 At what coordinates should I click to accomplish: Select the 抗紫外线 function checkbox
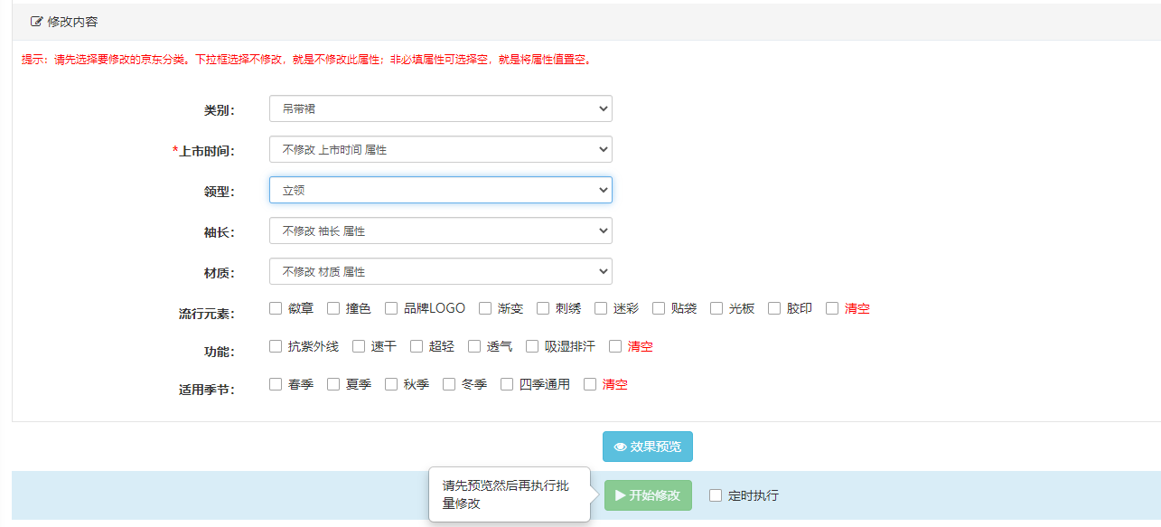pyautogui.click(x=276, y=346)
